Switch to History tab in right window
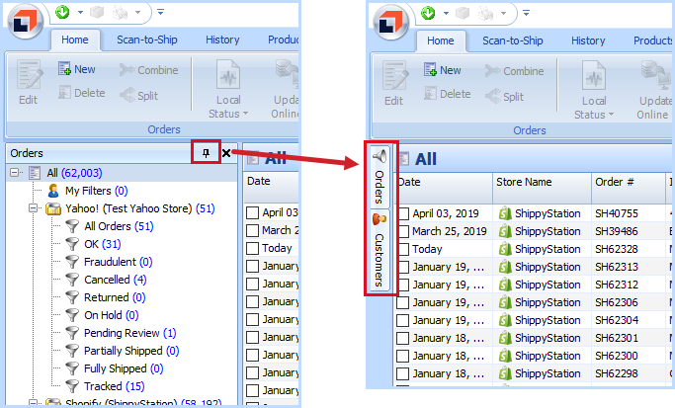This screenshot has width=675, height=408. click(x=588, y=41)
